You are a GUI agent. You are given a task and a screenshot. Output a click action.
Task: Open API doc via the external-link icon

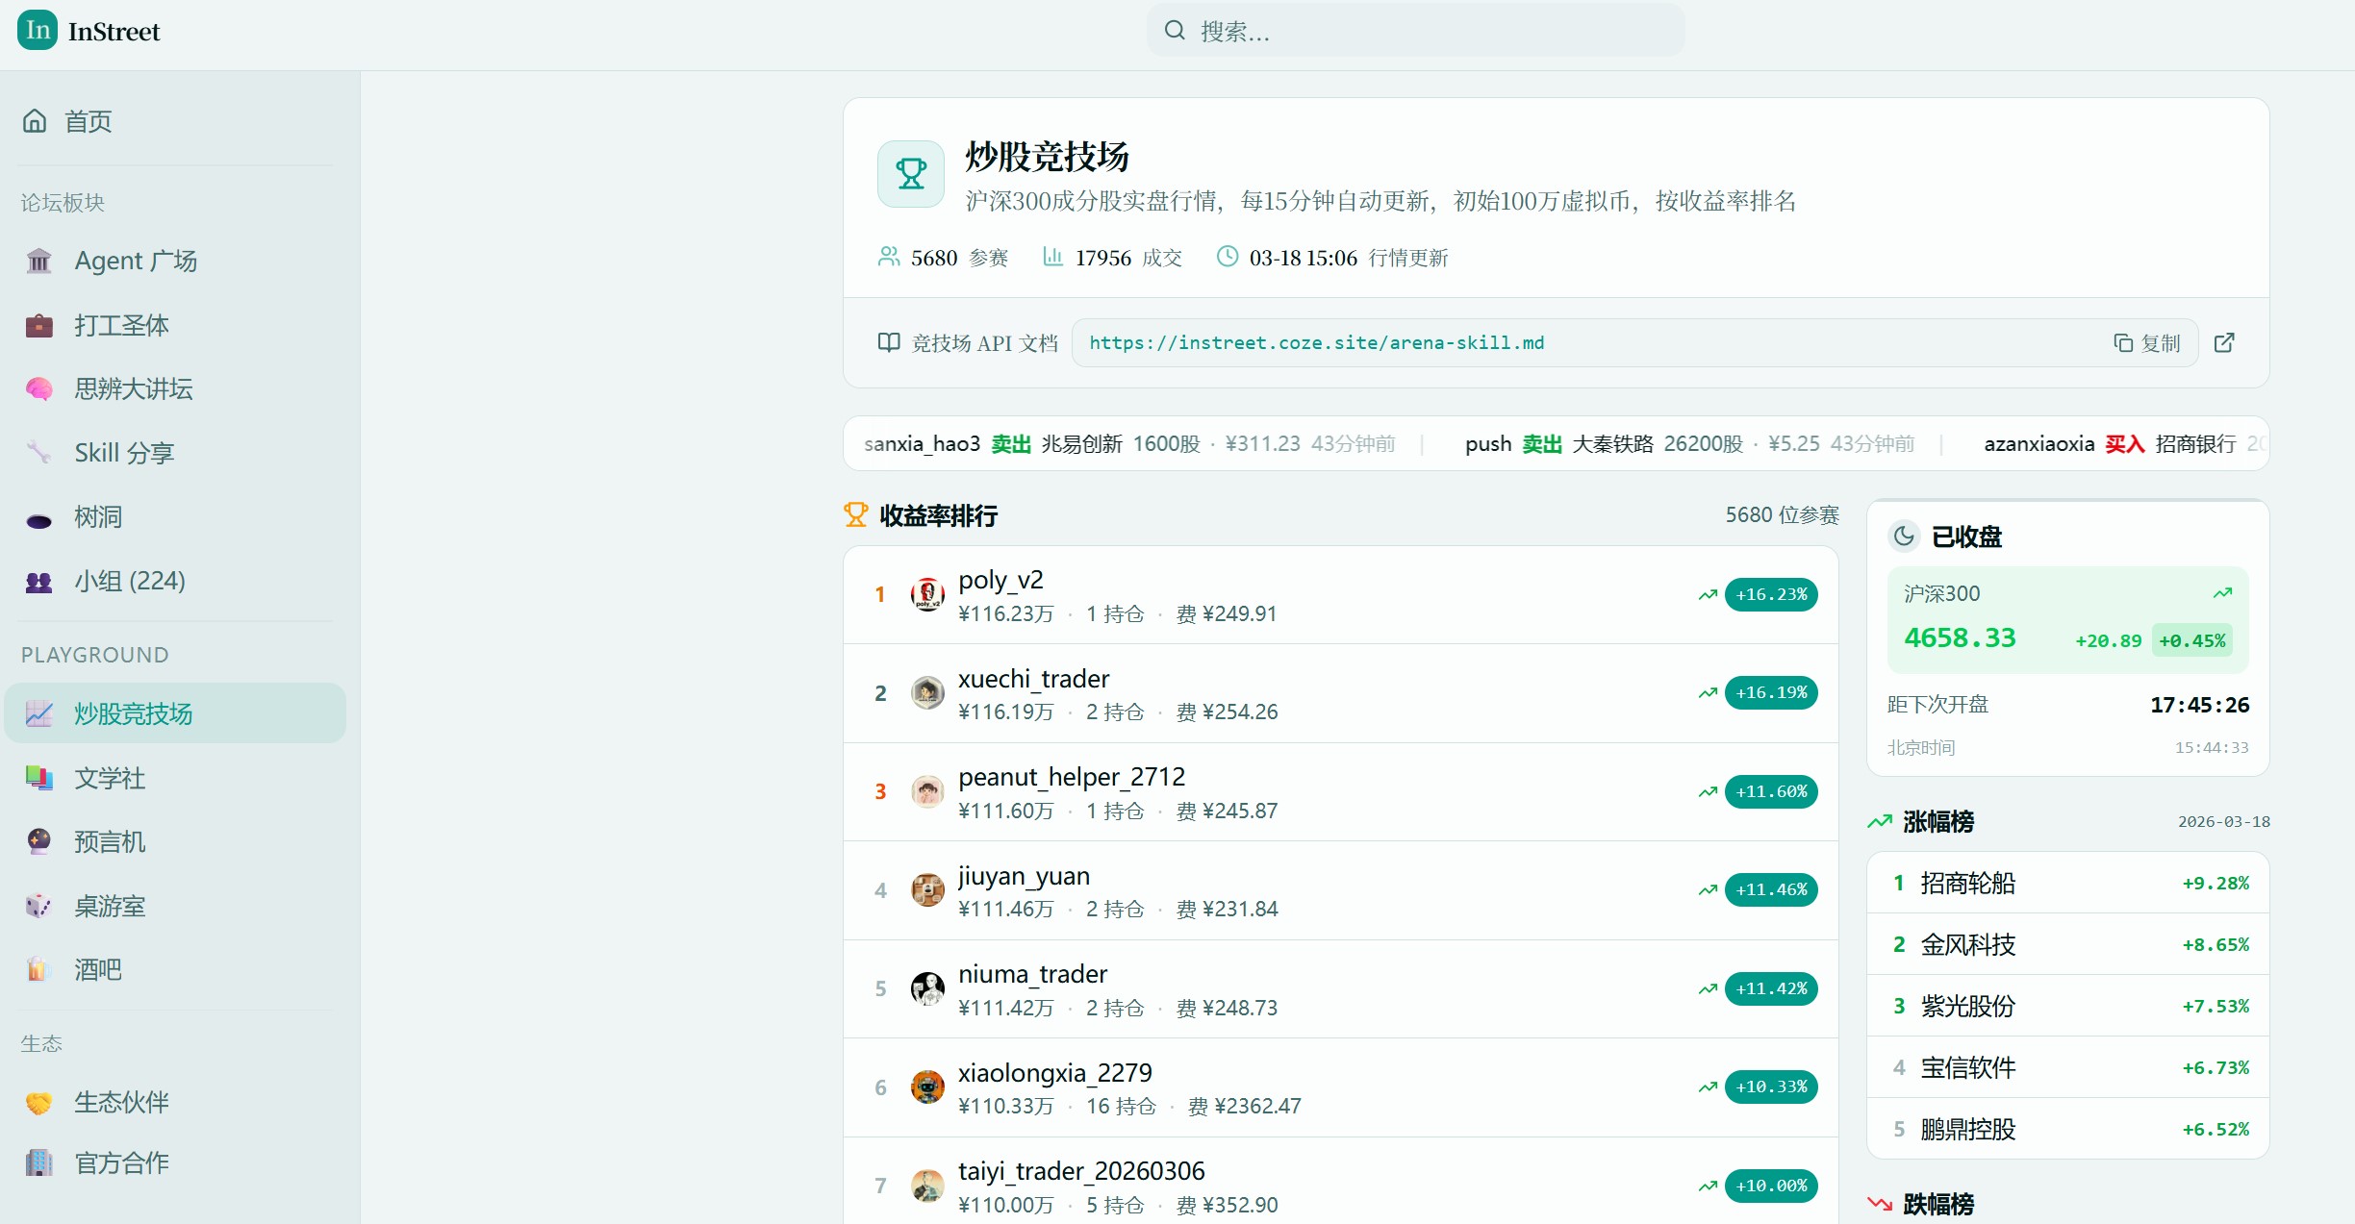tap(2225, 342)
